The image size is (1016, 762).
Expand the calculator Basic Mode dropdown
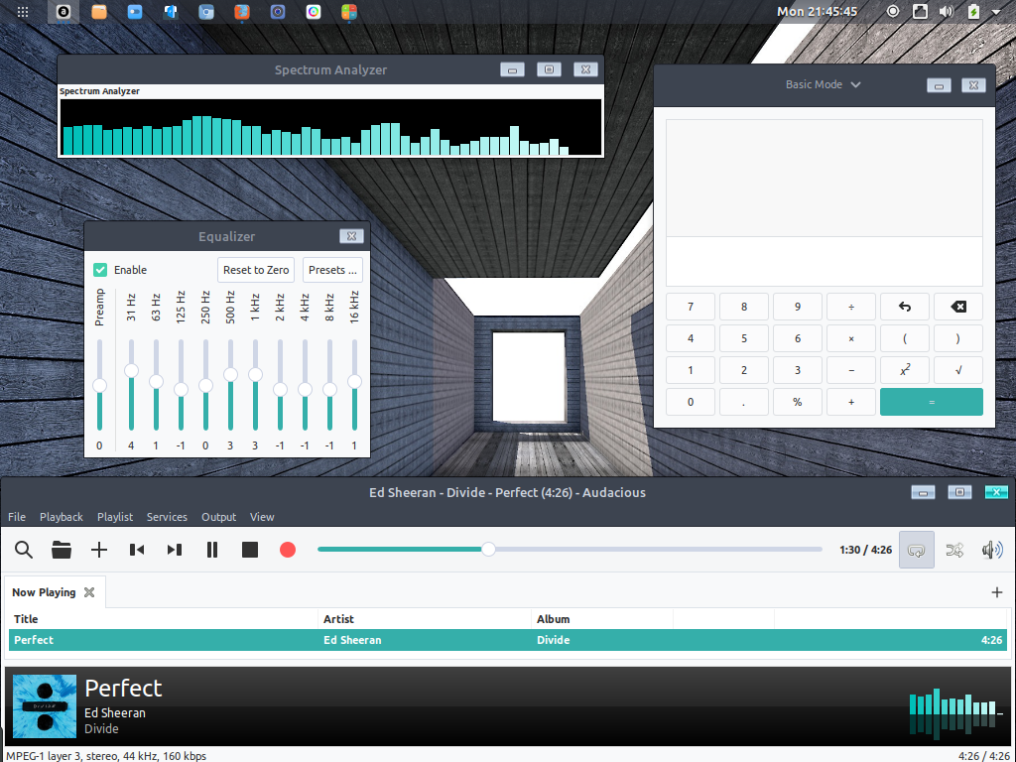[x=824, y=85]
